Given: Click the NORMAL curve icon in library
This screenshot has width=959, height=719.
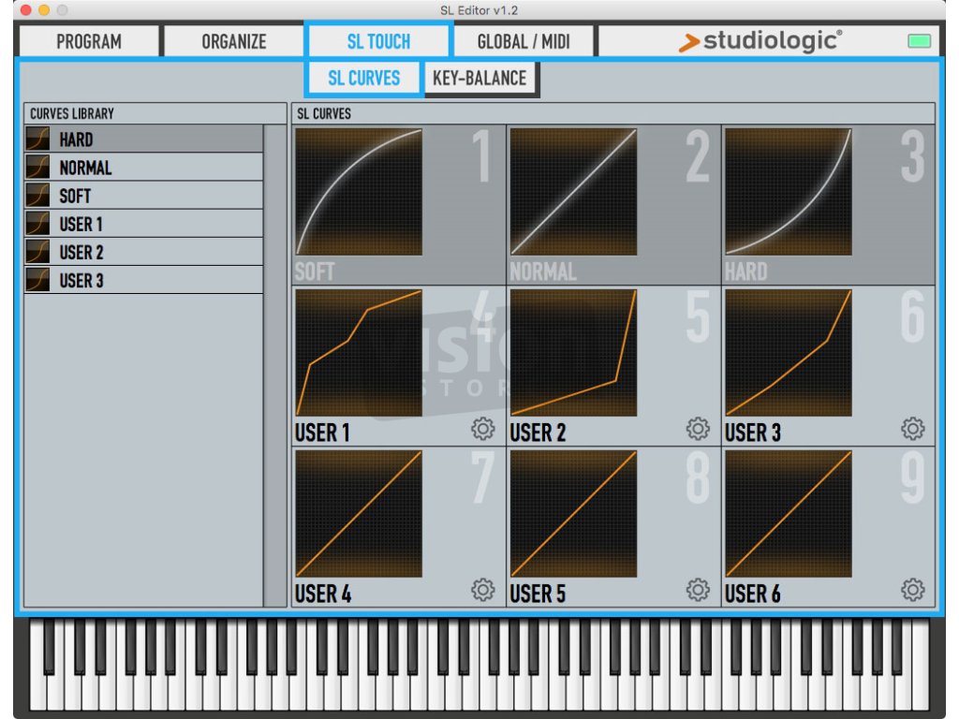Looking at the screenshot, I should click(x=37, y=167).
